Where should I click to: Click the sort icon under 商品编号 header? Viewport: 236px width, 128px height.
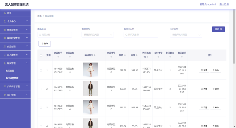coord(58,57)
